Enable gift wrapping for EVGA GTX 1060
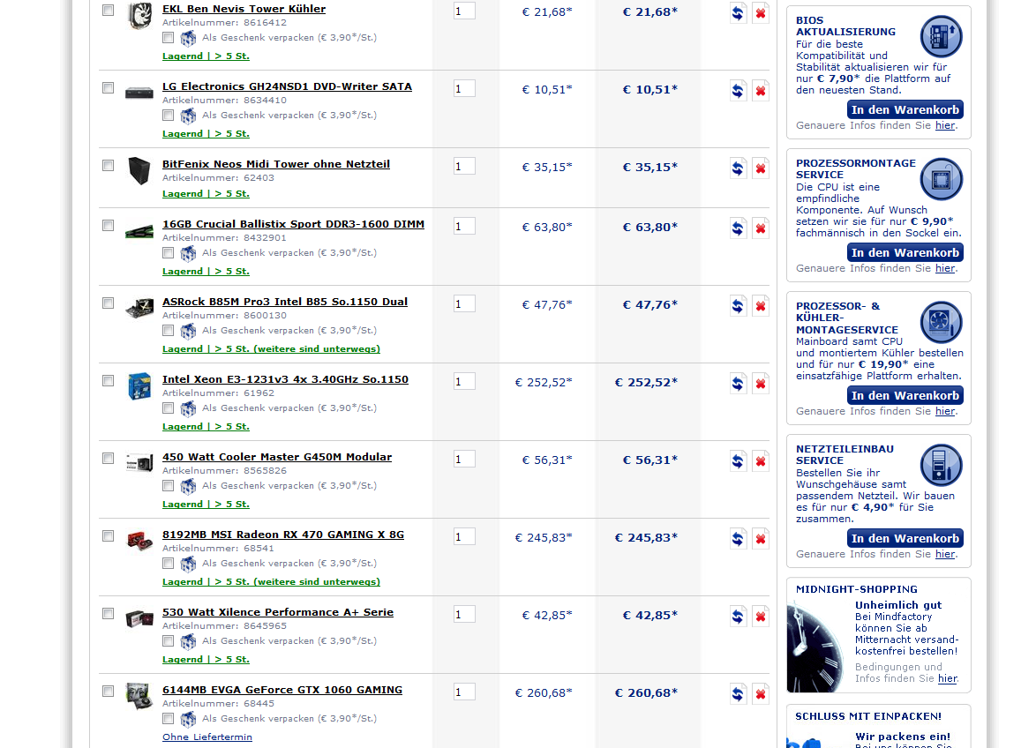 tap(168, 718)
